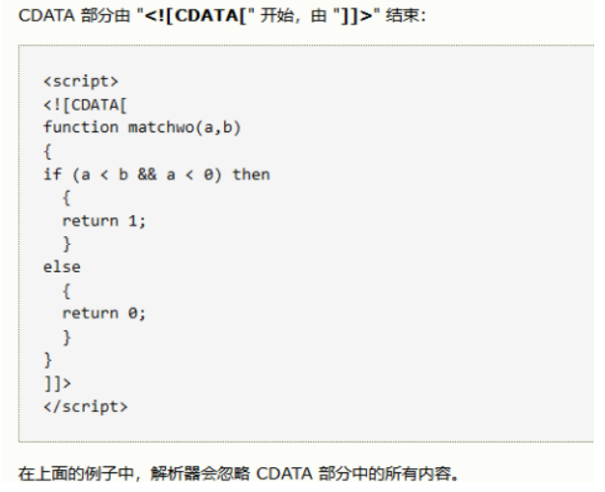Click the word matchwo in code
Screen dimensions: 605x492
pos(162,127)
